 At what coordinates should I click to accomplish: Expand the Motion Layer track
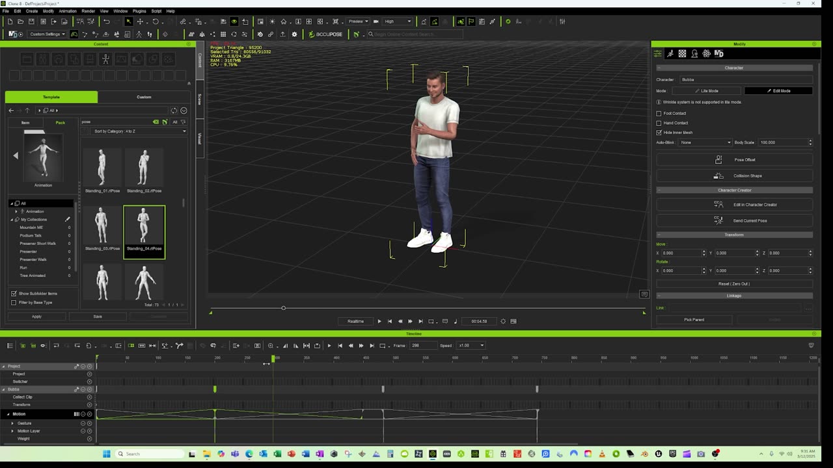click(x=12, y=431)
